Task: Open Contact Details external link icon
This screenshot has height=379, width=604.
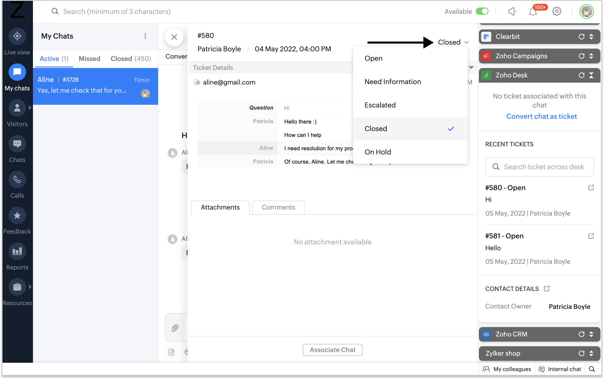Action: tap(547, 288)
